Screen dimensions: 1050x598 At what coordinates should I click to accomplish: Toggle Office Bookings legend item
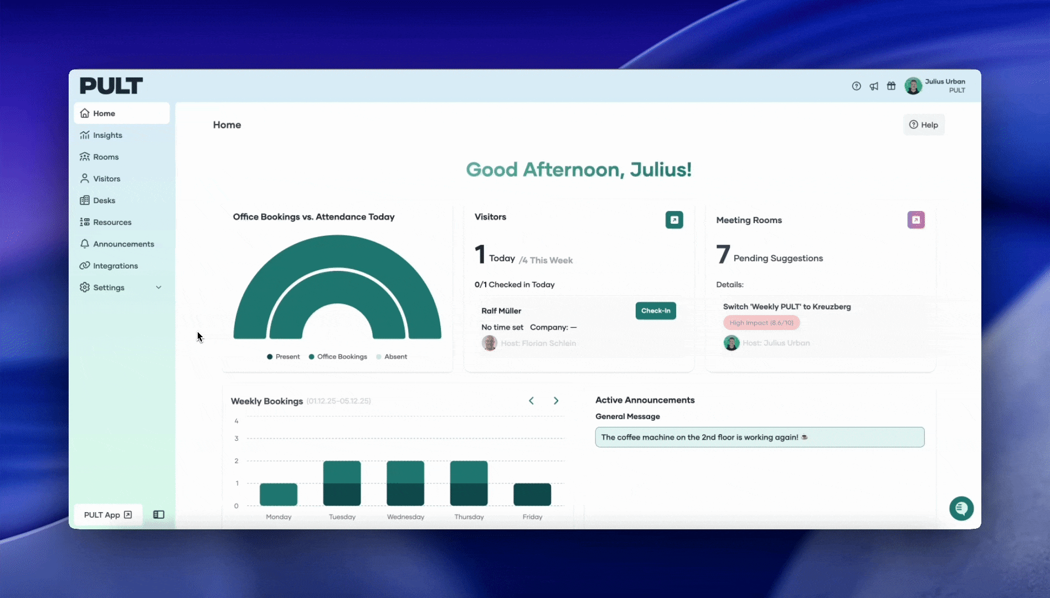click(338, 357)
